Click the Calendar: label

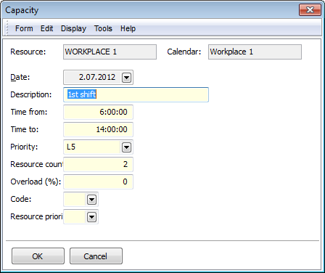pos(184,52)
